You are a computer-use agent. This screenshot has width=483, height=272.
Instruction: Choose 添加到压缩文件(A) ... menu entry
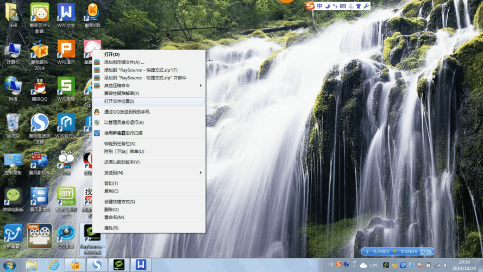tap(149, 62)
